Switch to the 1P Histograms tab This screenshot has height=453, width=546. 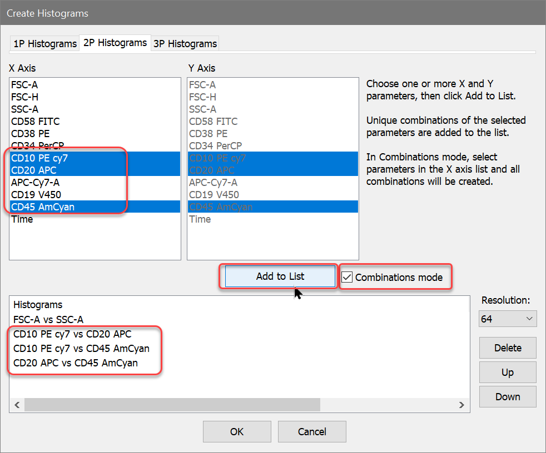tap(44, 44)
